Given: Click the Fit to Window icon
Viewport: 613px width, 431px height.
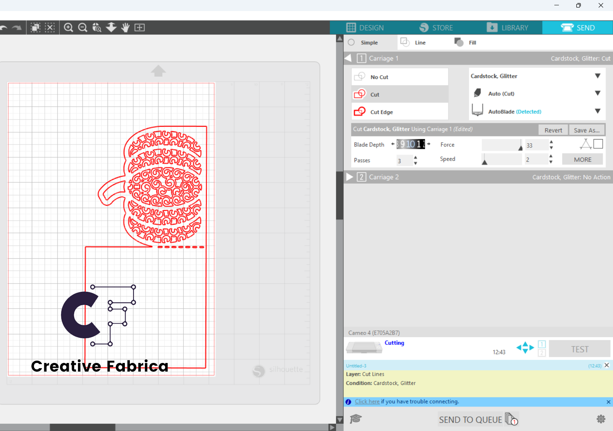Looking at the screenshot, I should 140,28.
